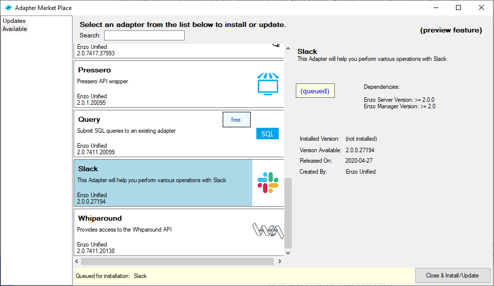Click the free button on Query
This screenshot has width=494, height=286.
237,120
